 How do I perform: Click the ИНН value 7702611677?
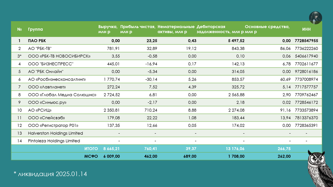coord(306,64)
